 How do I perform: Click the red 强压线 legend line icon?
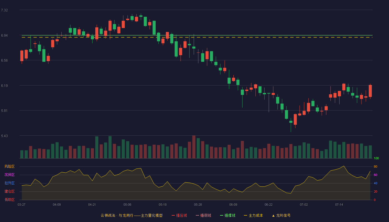[173, 215]
